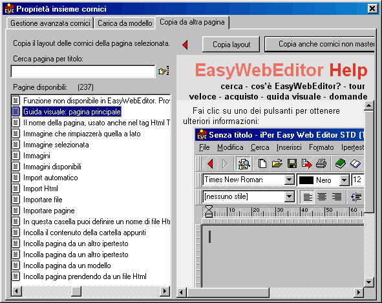Click page icon beside 'Import Html'
Viewport: 382px width, 303px height.
pos(16,189)
